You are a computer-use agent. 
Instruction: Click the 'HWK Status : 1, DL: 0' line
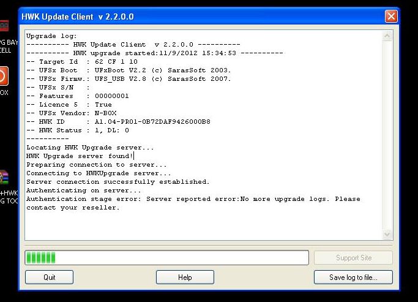click(x=78, y=130)
